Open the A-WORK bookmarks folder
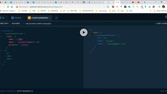This screenshot has width=167, height=94. (x=23, y=11)
